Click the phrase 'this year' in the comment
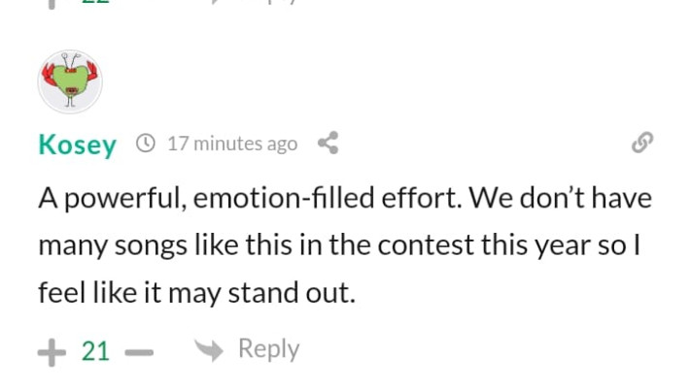 pyautogui.click(x=533, y=245)
